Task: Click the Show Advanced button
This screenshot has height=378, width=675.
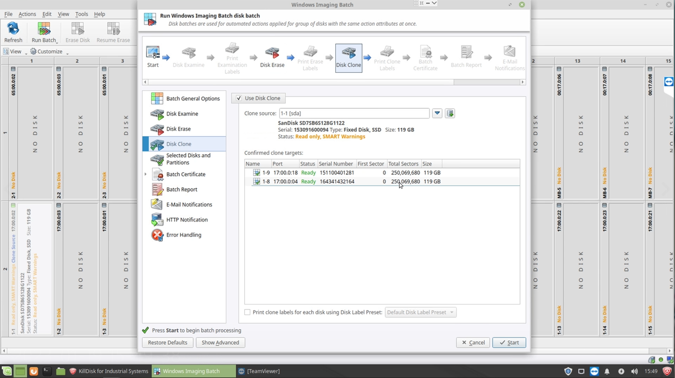Action: (x=220, y=343)
